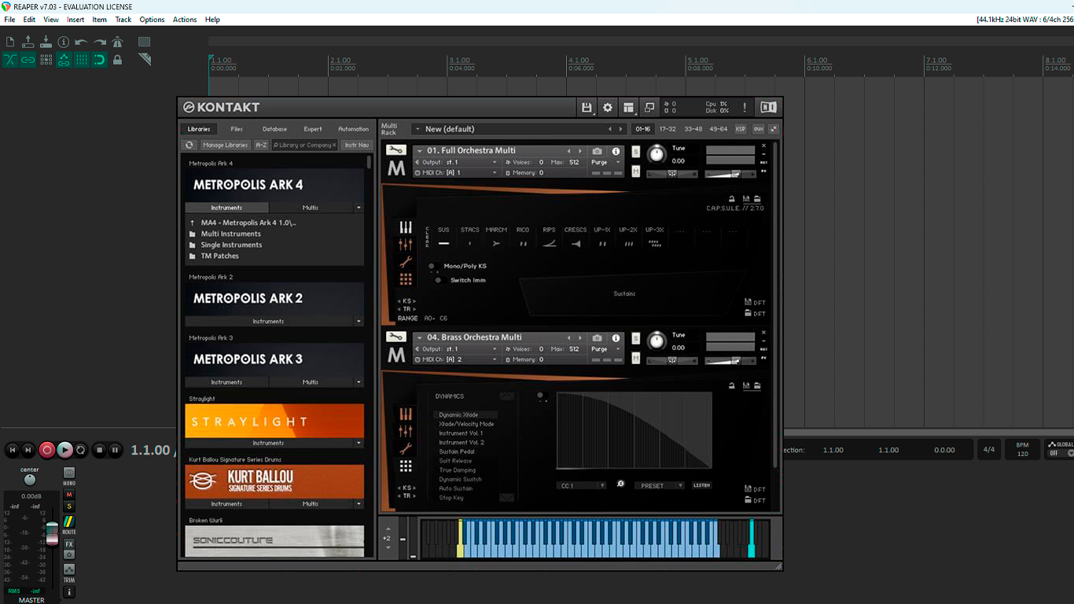1074x604 pixels.
Task: Toggle master track MONO button
Action: pos(69,473)
